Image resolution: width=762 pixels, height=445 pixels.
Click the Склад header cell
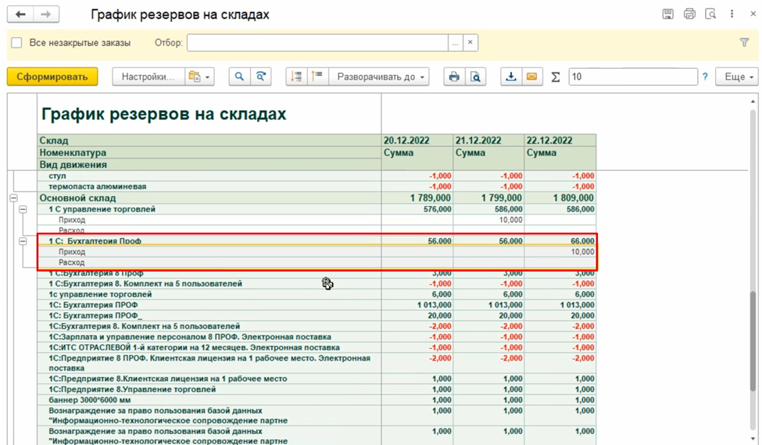(209, 141)
